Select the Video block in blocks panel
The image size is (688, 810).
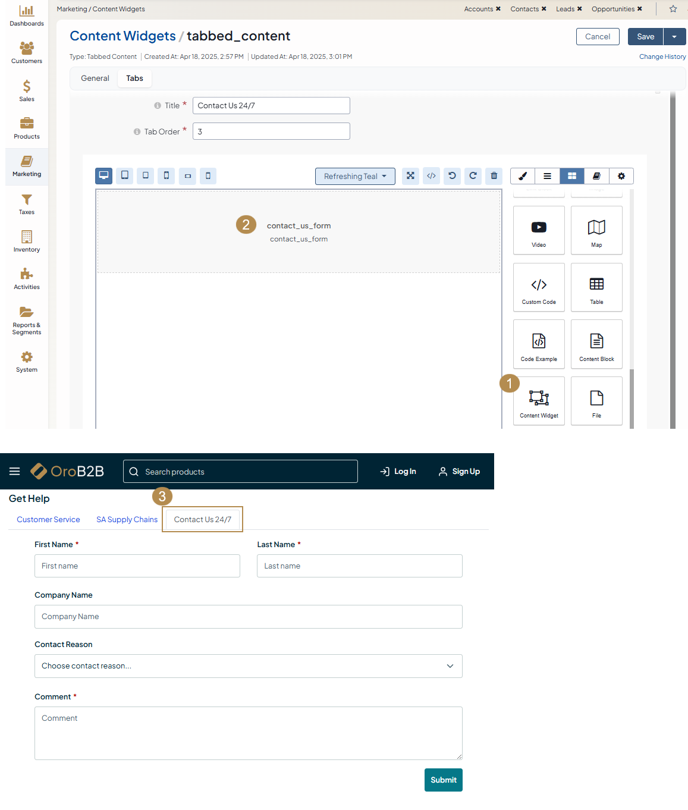tap(539, 231)
